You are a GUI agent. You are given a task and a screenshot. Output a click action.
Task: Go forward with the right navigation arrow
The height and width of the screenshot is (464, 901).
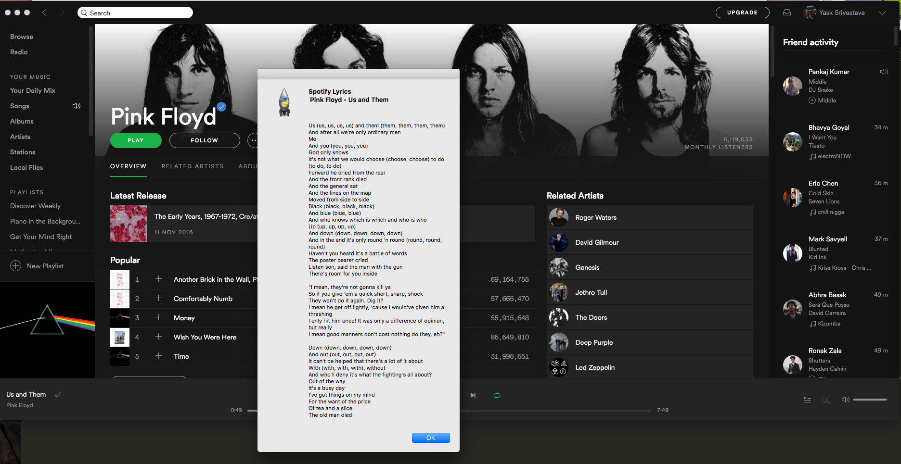62,13
